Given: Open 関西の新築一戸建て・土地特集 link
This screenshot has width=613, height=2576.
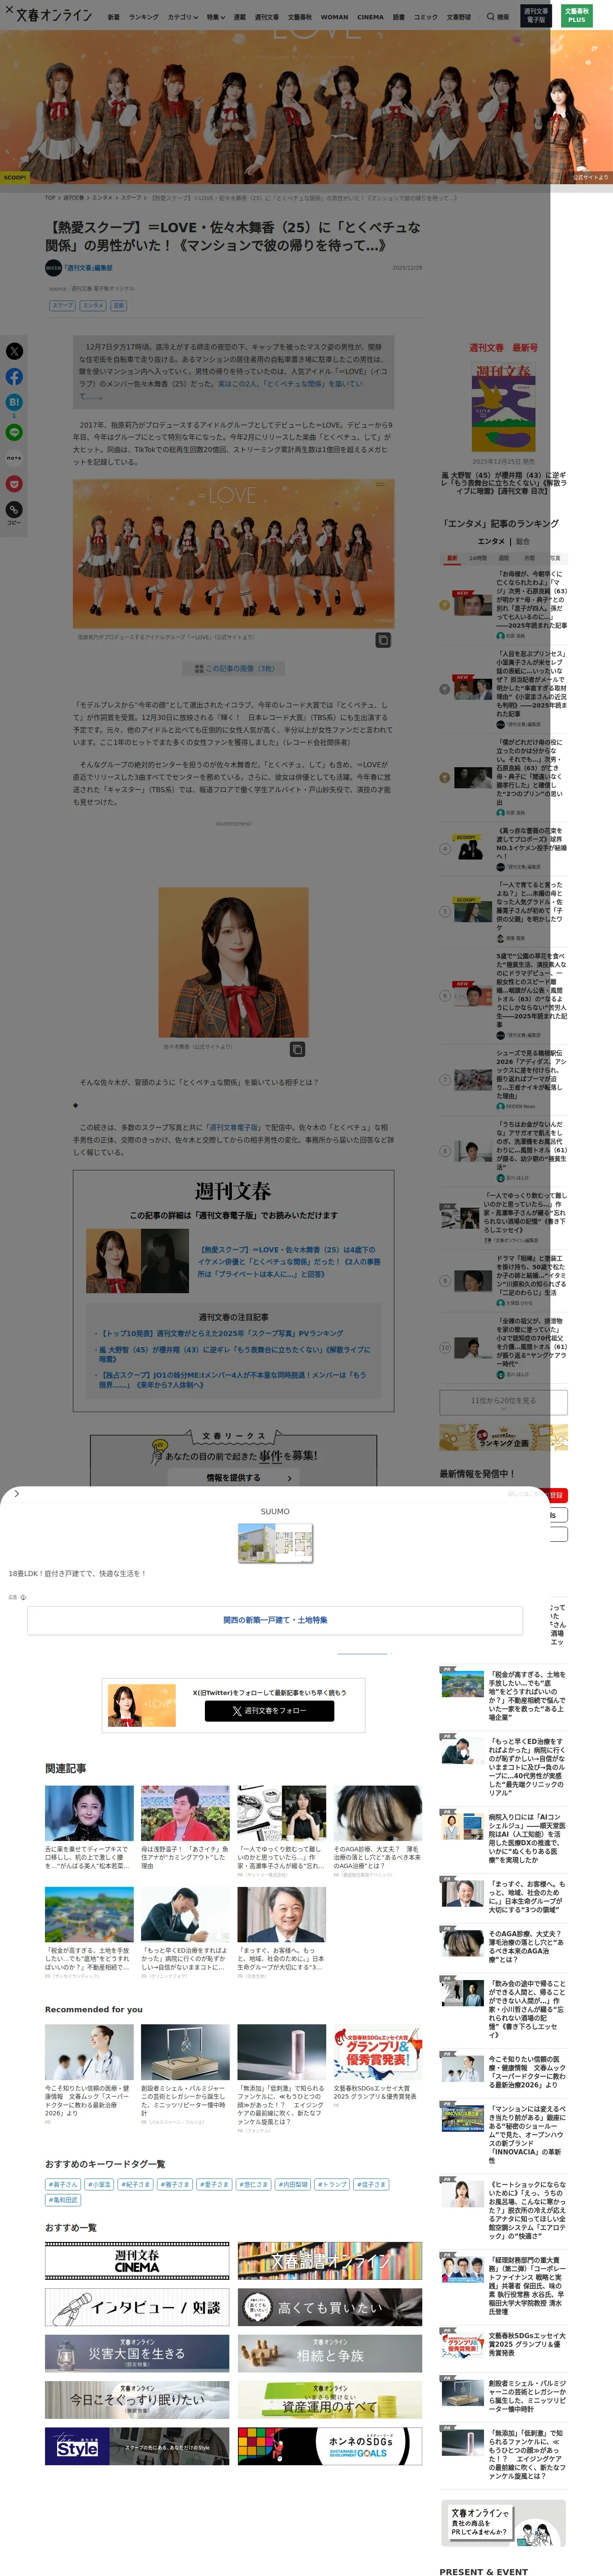Looking at the screenshot, I should click(276, 1620).
